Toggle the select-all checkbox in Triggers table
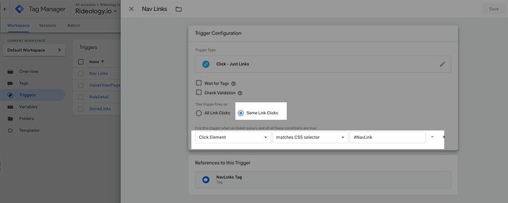Viewport: 508px width, 203px height. click(x=81, y=62)
